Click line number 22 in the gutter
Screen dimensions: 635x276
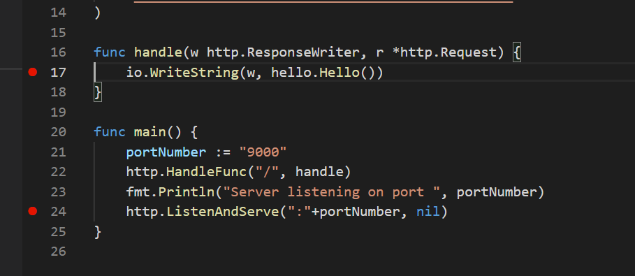pyautogui.click(x=58, y=171)
